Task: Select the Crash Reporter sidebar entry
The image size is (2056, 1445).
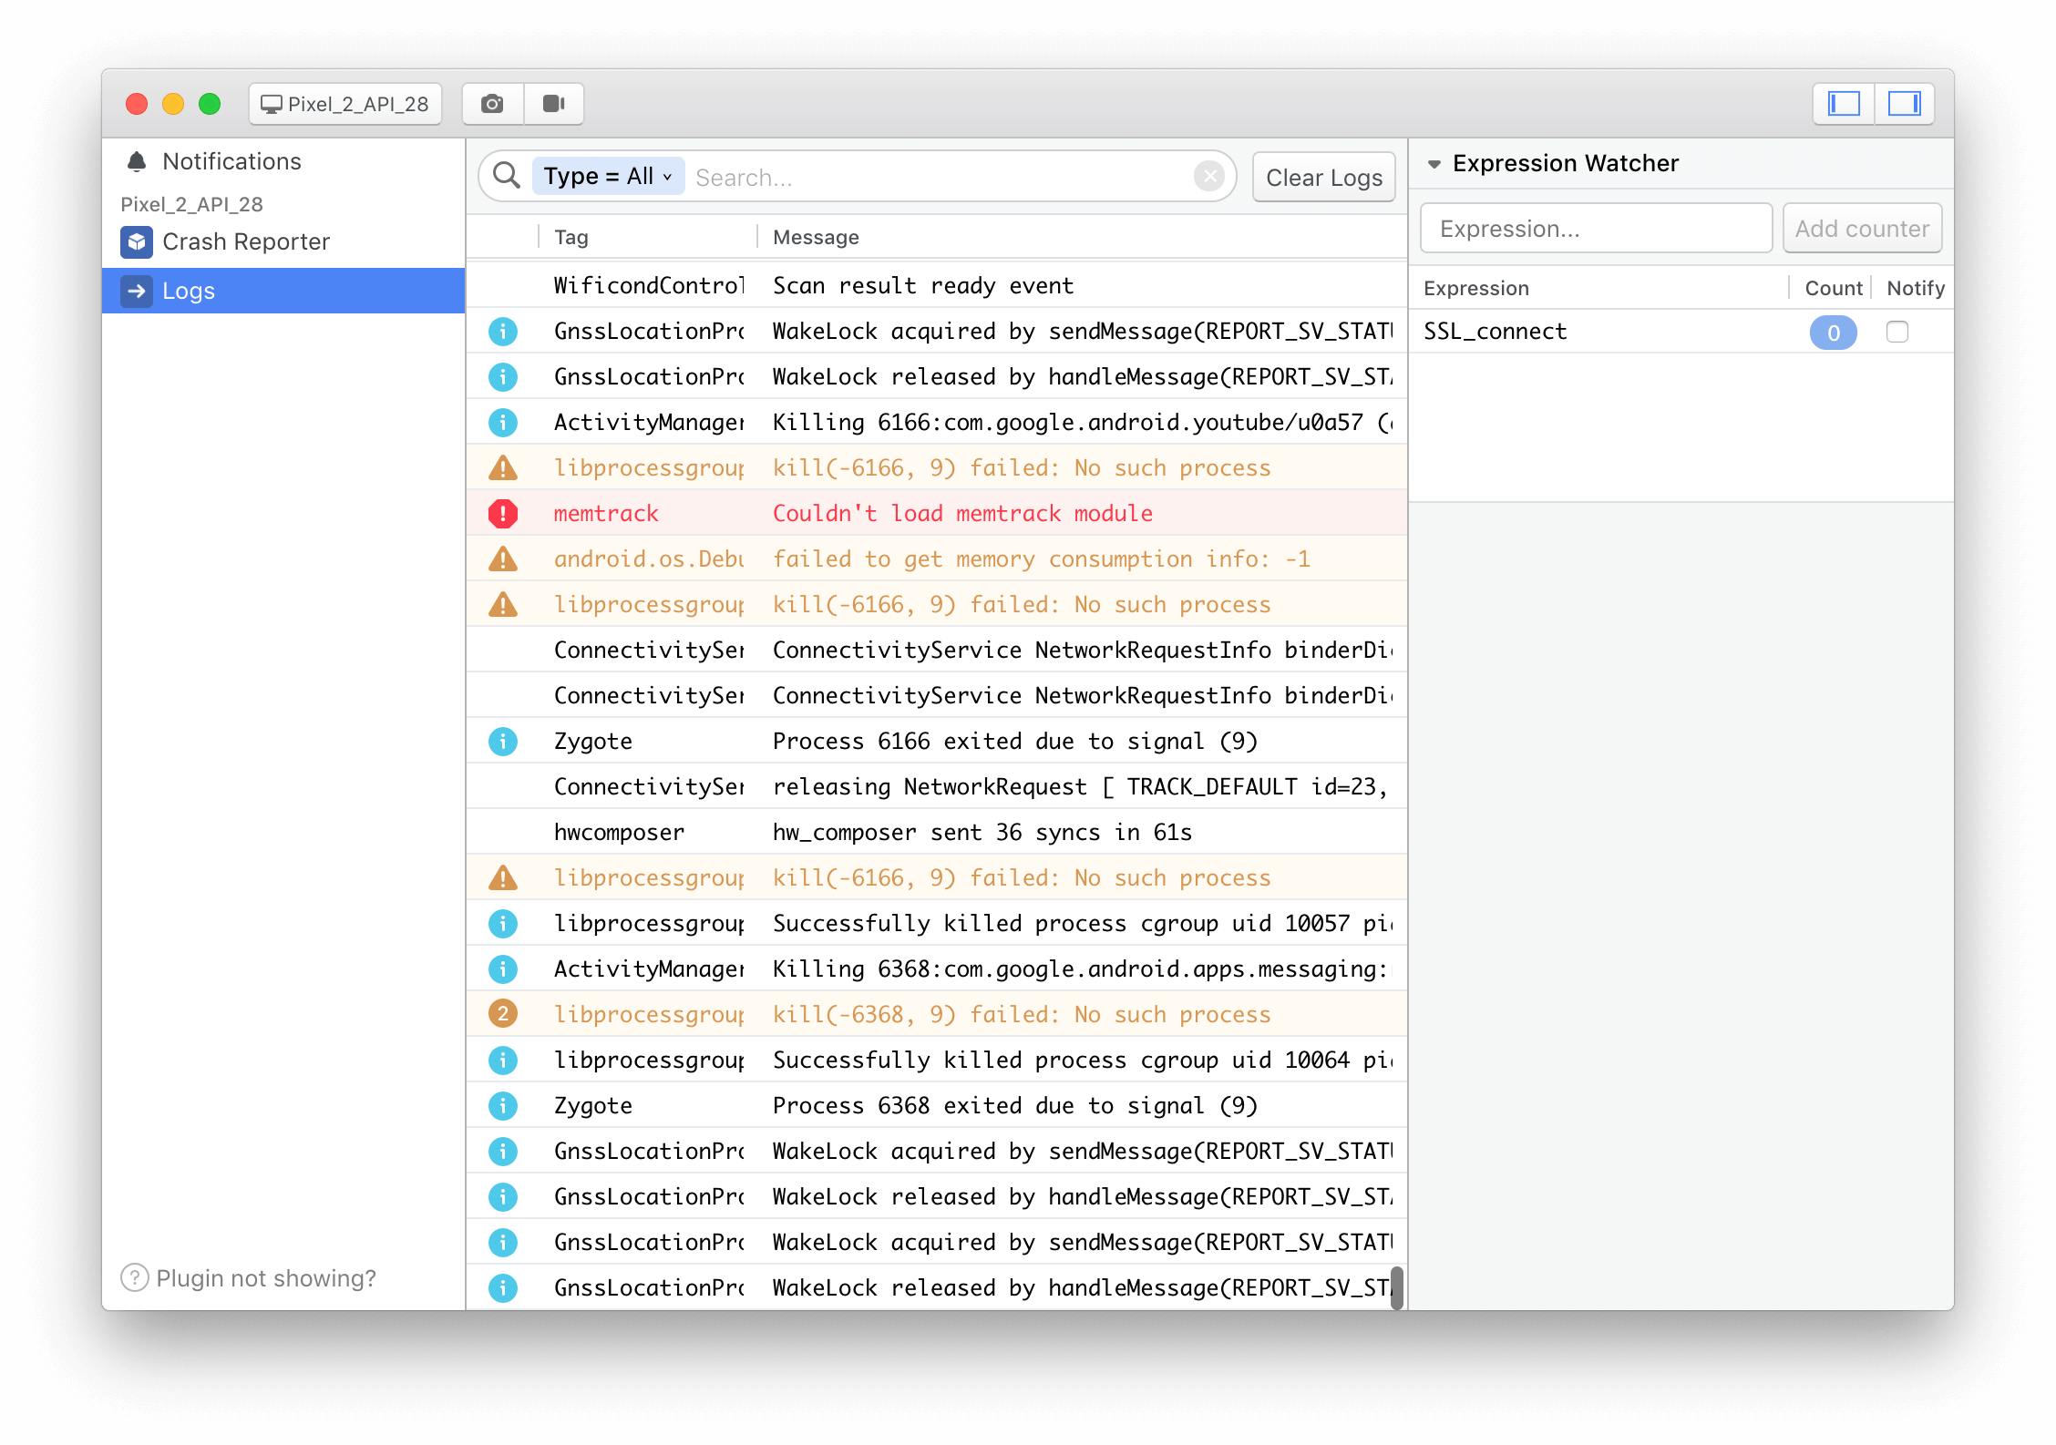Action: click(244, 241)
